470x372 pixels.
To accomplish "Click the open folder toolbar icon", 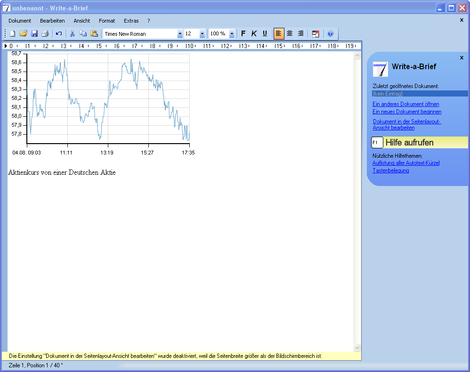I will (23, 33).
